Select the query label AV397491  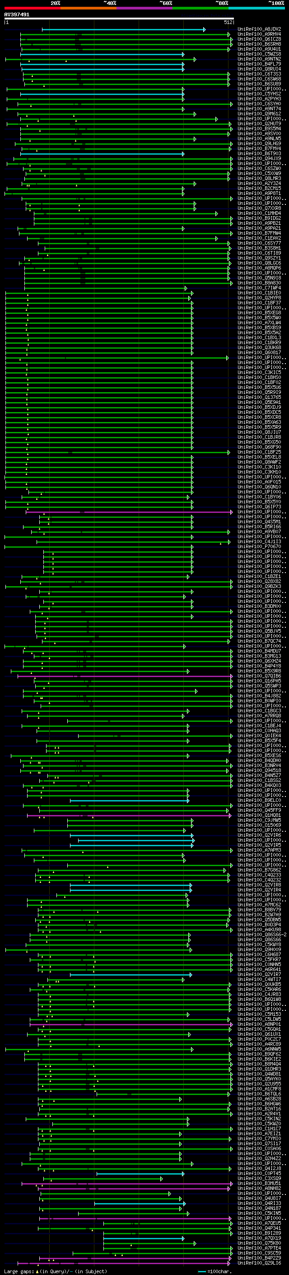tap(17, 15)
